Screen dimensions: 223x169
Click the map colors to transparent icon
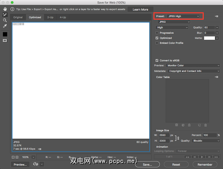(x=176, y=125)
